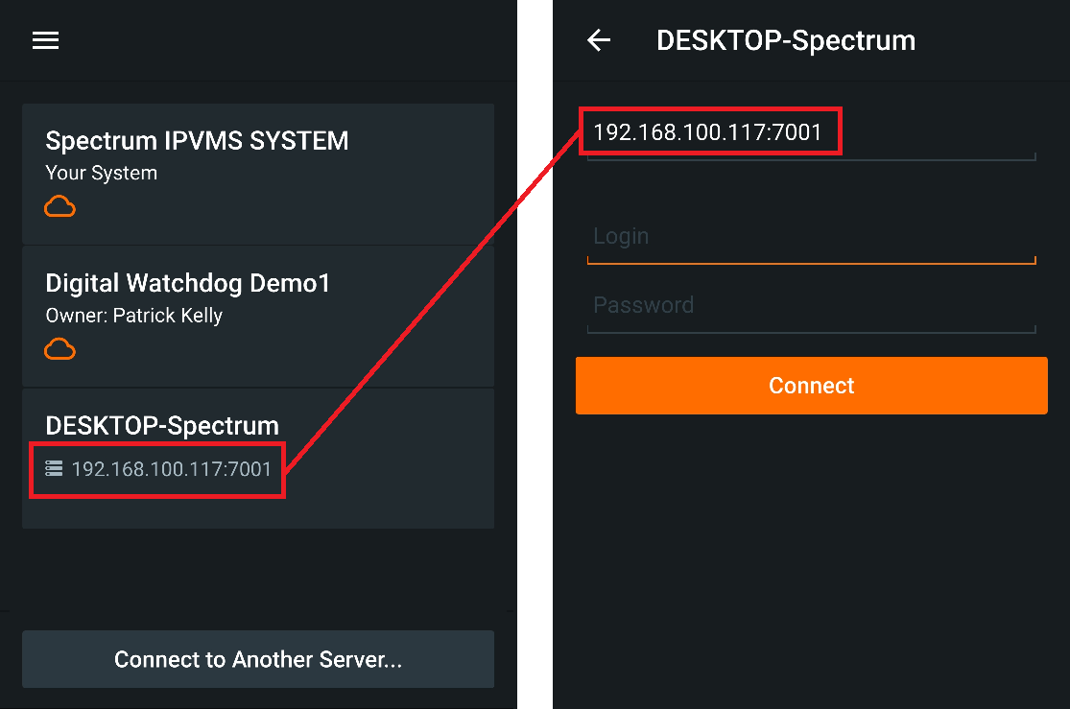The image size is (1070, 709).
Task: Click cloud icon under Digital Watchdog Demo1
Action: pyautogui.click(x=60, y=349)
